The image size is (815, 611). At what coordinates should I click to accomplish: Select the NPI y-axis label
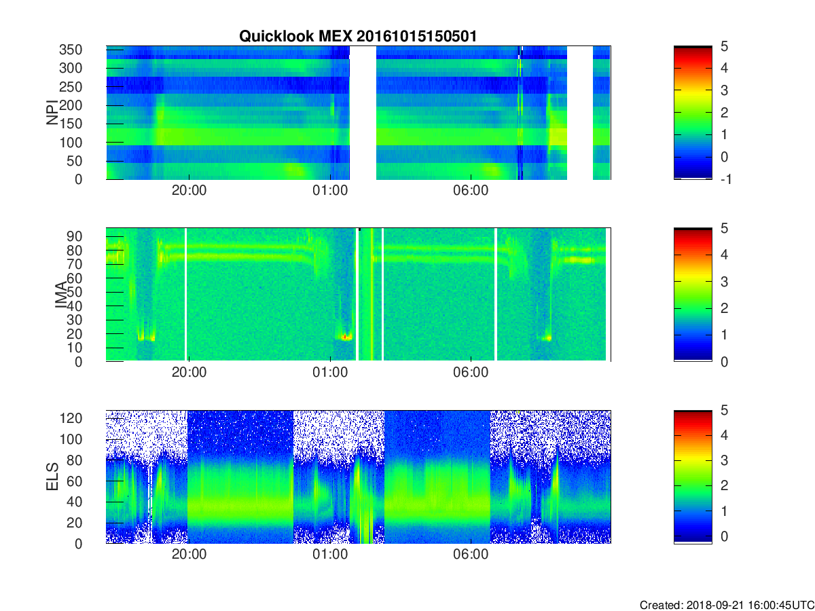pos(52,113)
